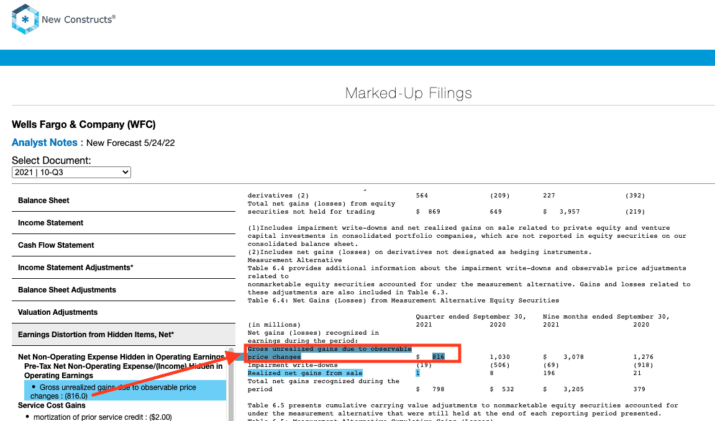Screen dimensions: 715x421
Task: Select amortization of prior service credit item
Action: [x=102, y=417]
